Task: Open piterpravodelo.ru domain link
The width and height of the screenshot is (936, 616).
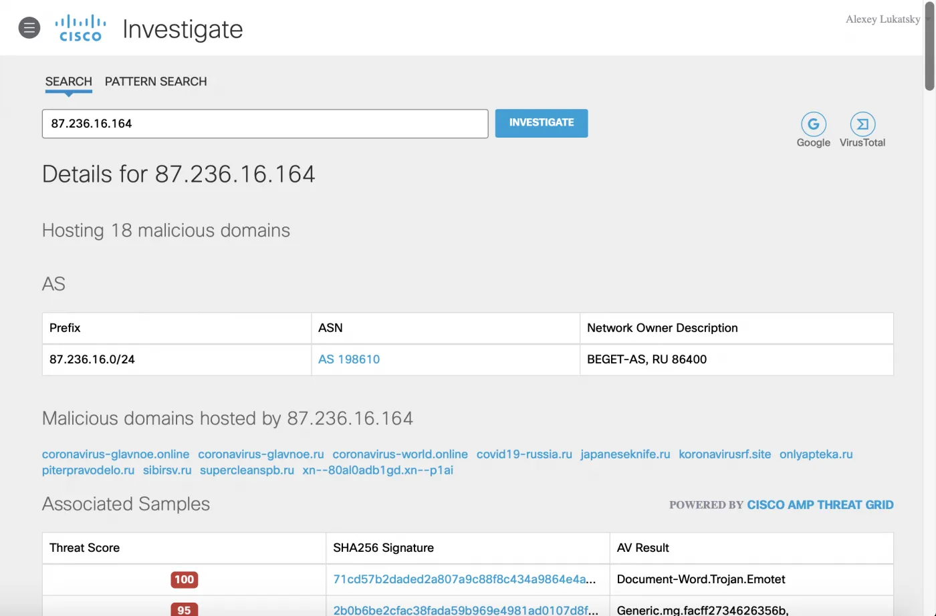Action: [88, 470]
